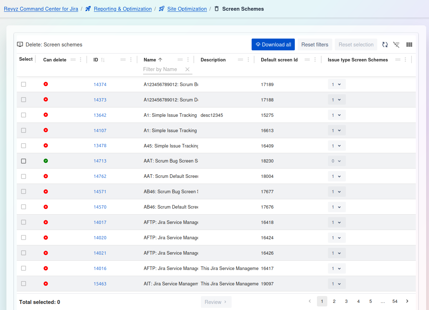The width and height of the screenshot is (429, 310).
Task: Open screen scheme ID 14107 link
Action: [x=100, y=131]
